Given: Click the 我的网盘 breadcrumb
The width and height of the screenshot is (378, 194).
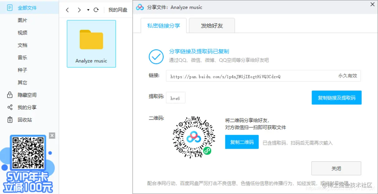Looking at the screenshot, I should [118, 10].
